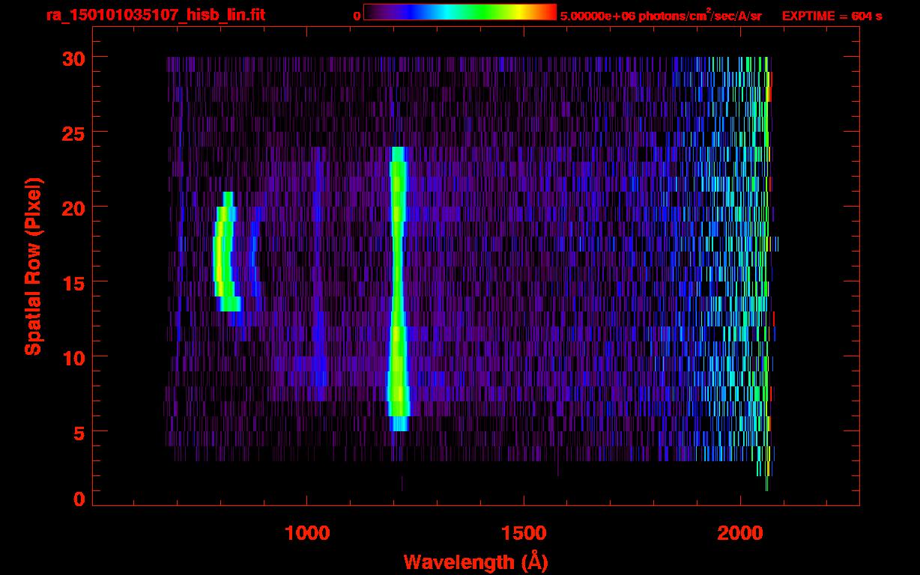Click the bright vertical emission line near 1200 Å

pyautogui.click(x=397, y=285)
